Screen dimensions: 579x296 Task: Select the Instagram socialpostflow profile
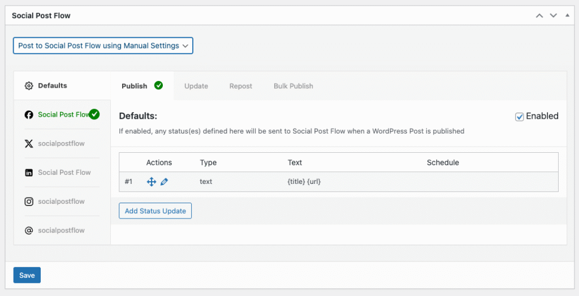(62, 201)
